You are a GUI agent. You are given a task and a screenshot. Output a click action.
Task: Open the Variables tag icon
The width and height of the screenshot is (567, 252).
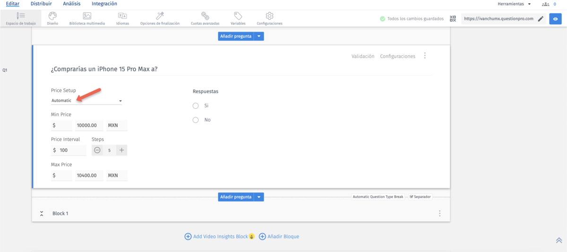[x=238, y=16]
